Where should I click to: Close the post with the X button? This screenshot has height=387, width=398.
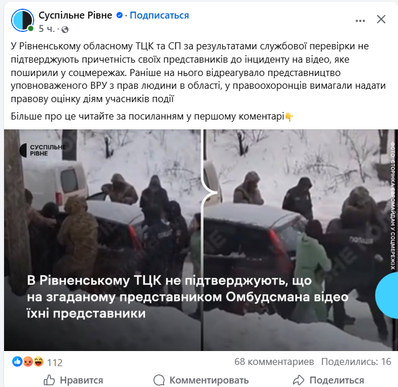[x=381, y=19]
